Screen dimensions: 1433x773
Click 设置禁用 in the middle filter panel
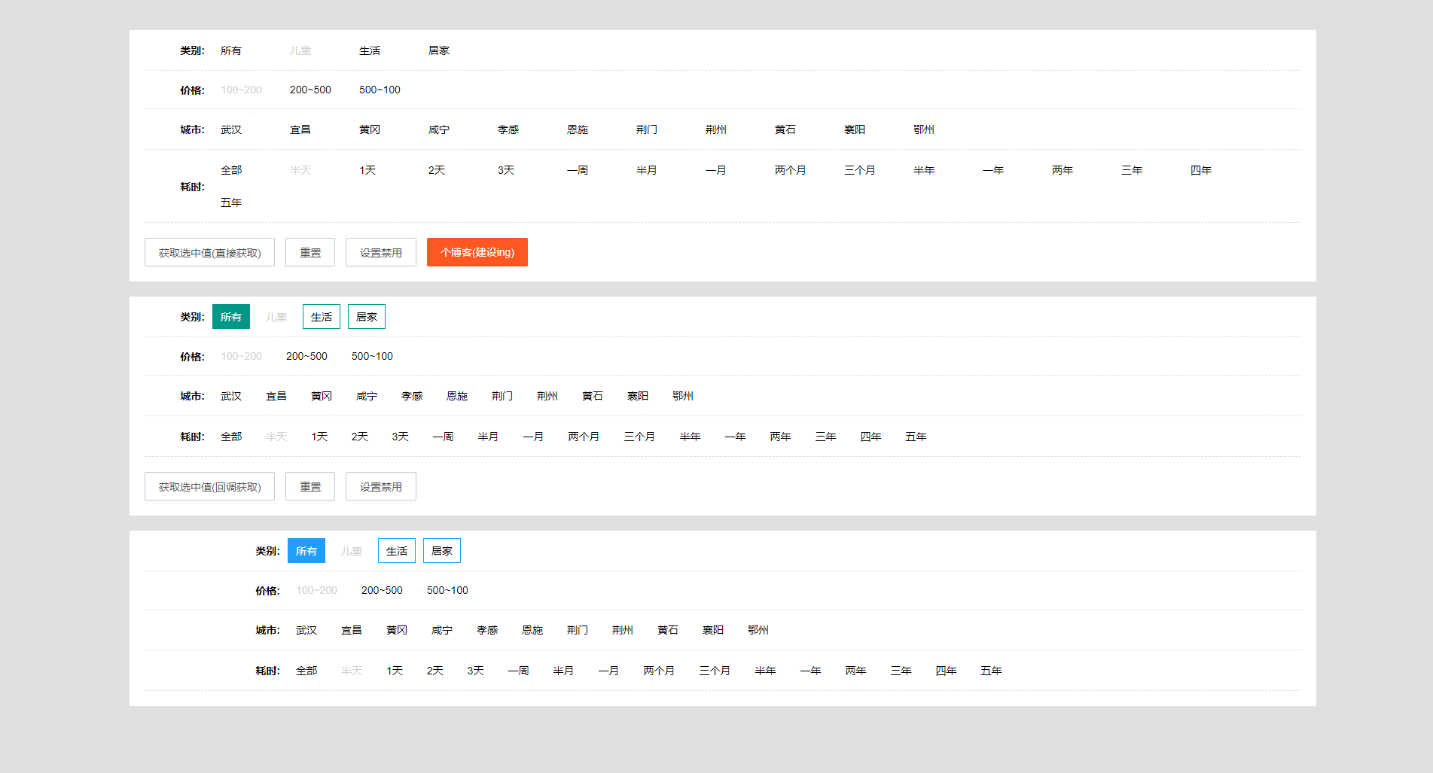point(380,487)
